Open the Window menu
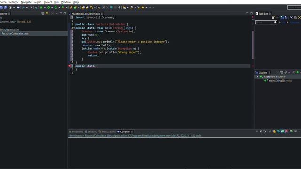 point(66,2)
